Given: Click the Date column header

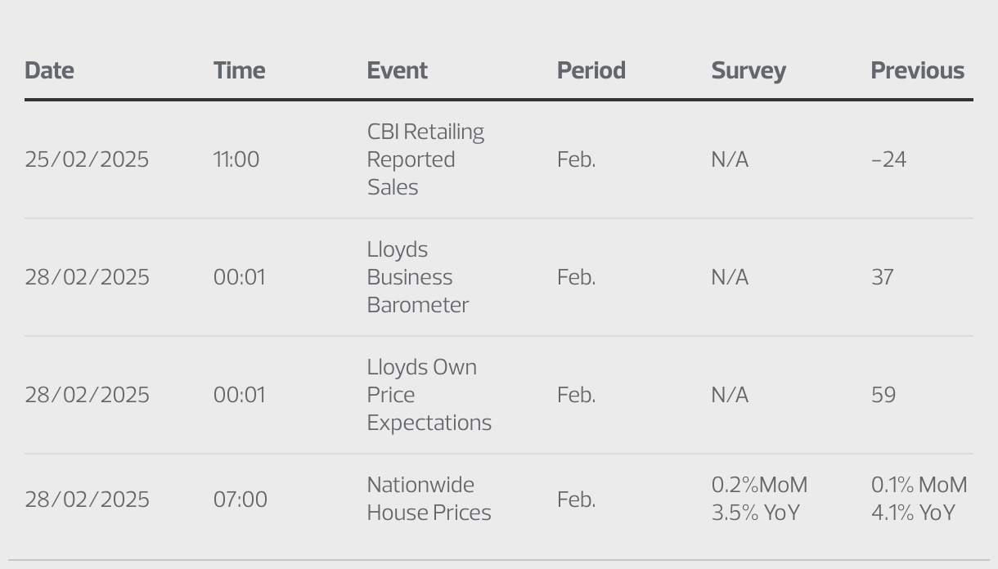Looking at the screenshot, I should (x=49, y=70).
